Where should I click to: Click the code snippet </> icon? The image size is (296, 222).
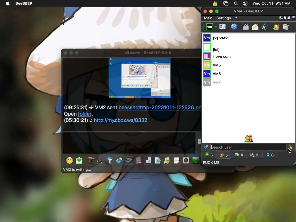coord(177,160)
